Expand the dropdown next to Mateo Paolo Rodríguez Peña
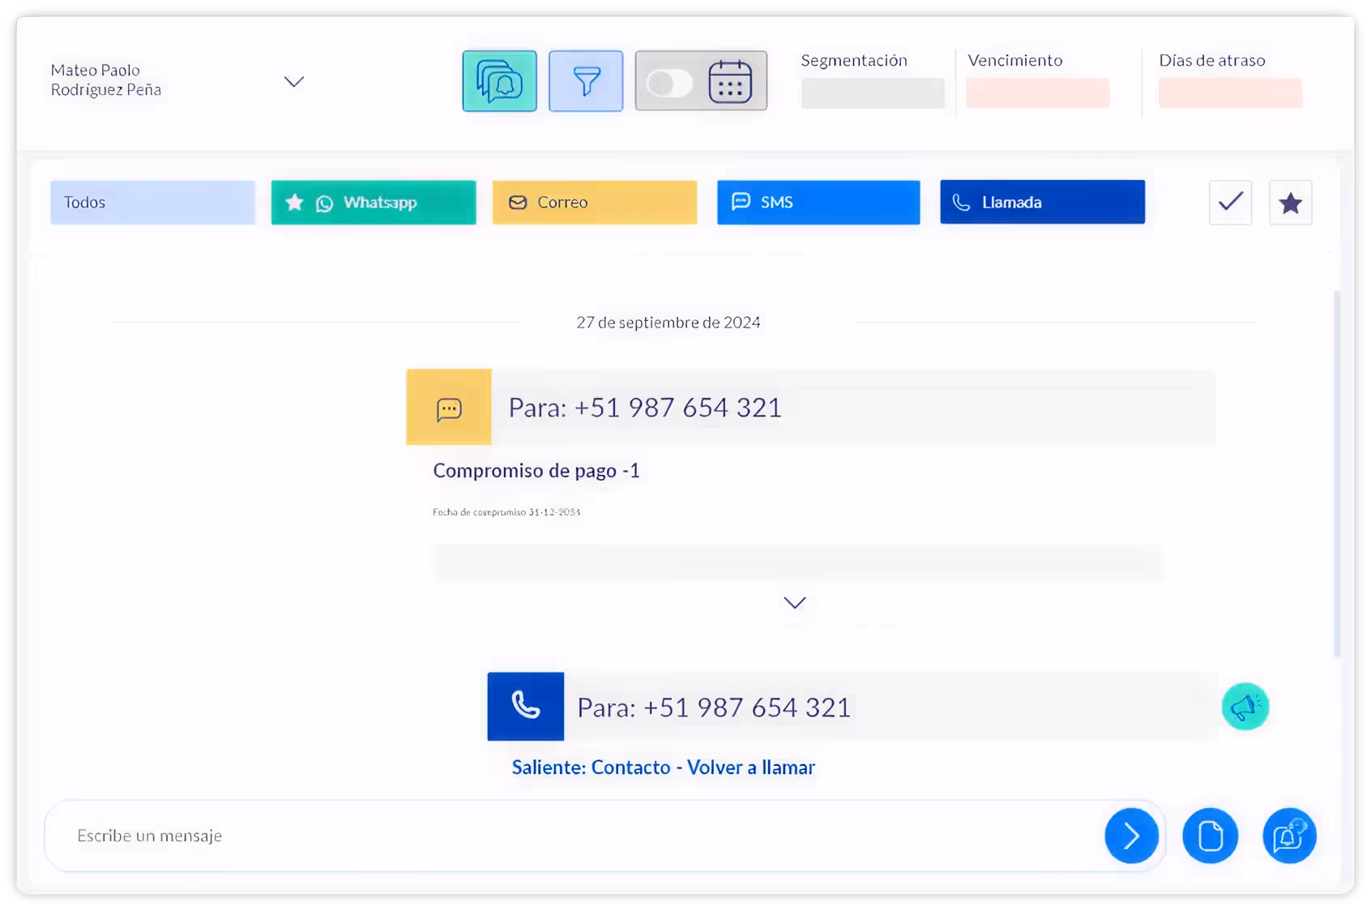The image size is (1371, 911). (294, 82)
